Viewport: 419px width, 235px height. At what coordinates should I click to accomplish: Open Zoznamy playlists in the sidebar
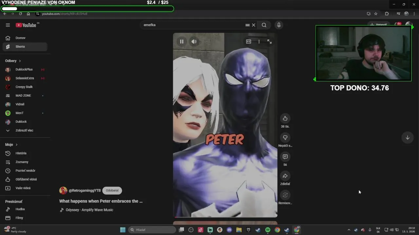[x=25, y=162]
